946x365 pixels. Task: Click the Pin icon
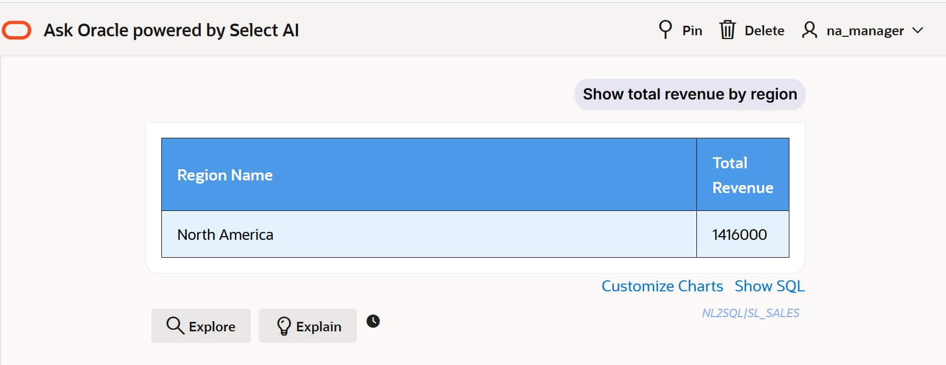coord(665,29)
